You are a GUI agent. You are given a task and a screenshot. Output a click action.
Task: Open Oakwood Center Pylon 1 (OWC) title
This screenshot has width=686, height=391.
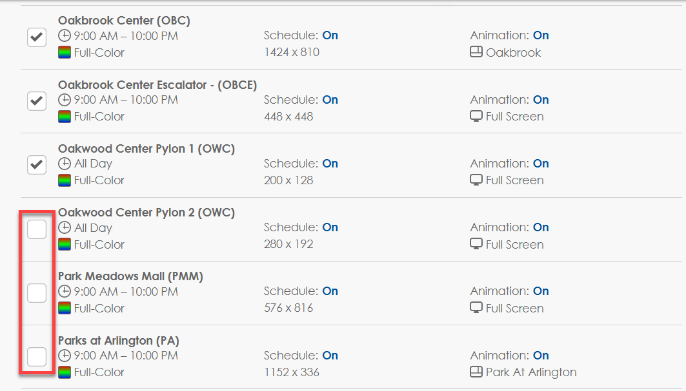click(x=146, y=149)
